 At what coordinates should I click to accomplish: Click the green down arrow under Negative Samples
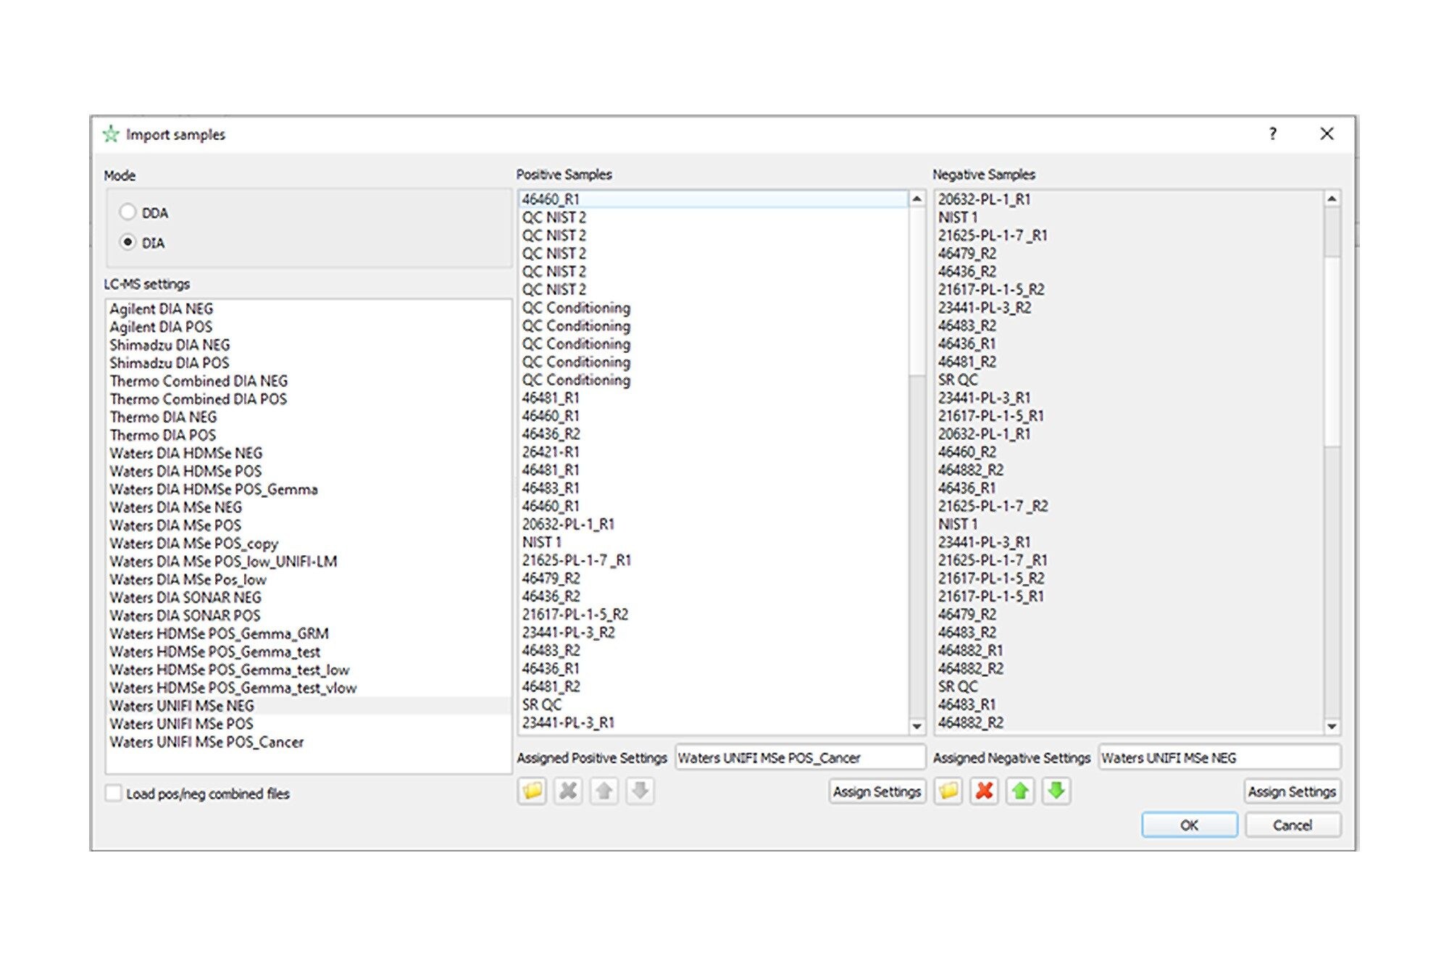1056,791
